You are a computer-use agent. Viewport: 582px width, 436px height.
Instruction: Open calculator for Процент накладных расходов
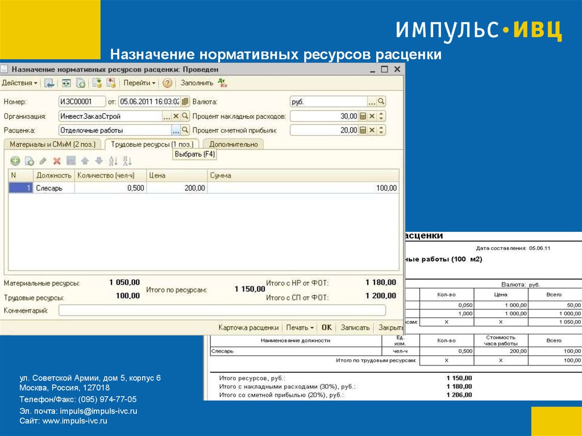pyautogui.click(x=363, y=116)
